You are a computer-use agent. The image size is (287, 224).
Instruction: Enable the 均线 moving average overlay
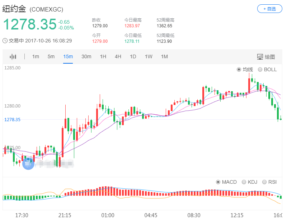coord(243,69)
